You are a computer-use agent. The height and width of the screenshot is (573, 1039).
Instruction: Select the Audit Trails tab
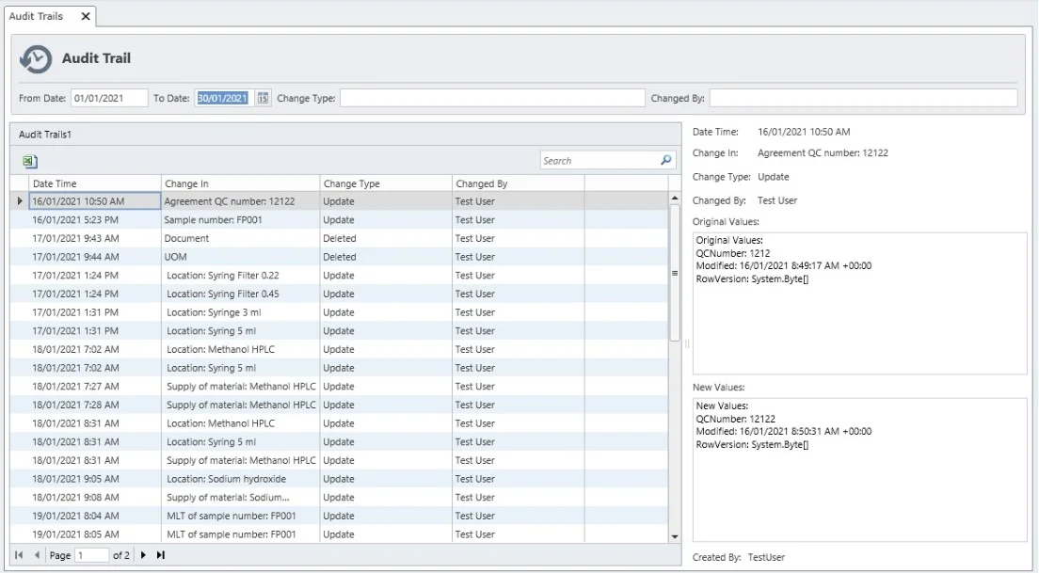pyautogui.click(x=37, y=17)
